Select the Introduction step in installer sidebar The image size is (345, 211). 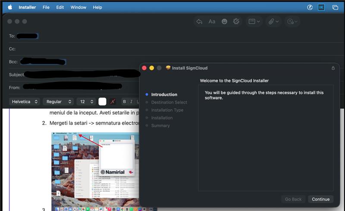click(x=164, y=95)
